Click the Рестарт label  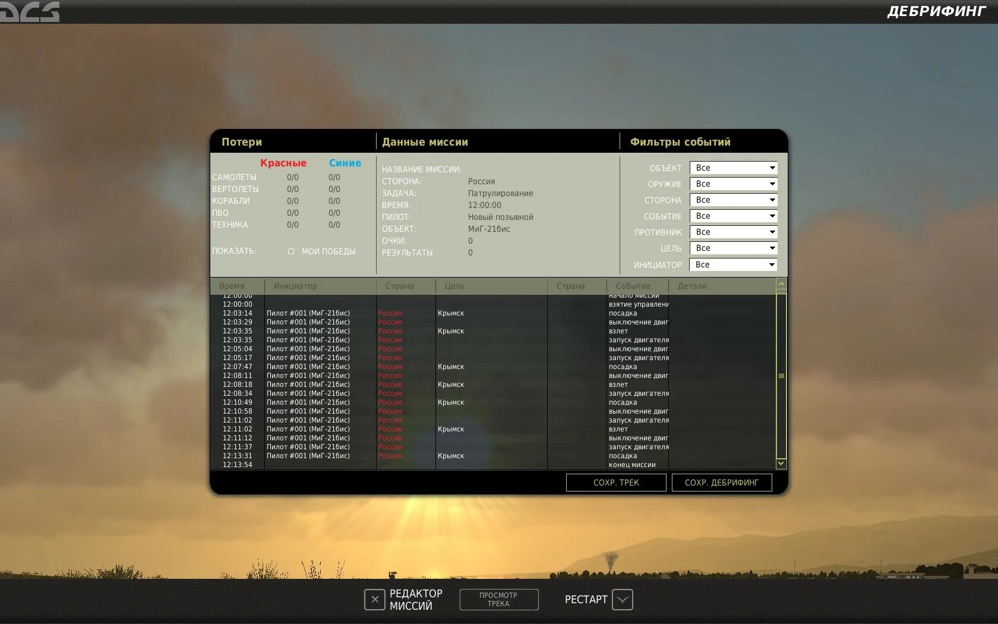pos(586,600)
